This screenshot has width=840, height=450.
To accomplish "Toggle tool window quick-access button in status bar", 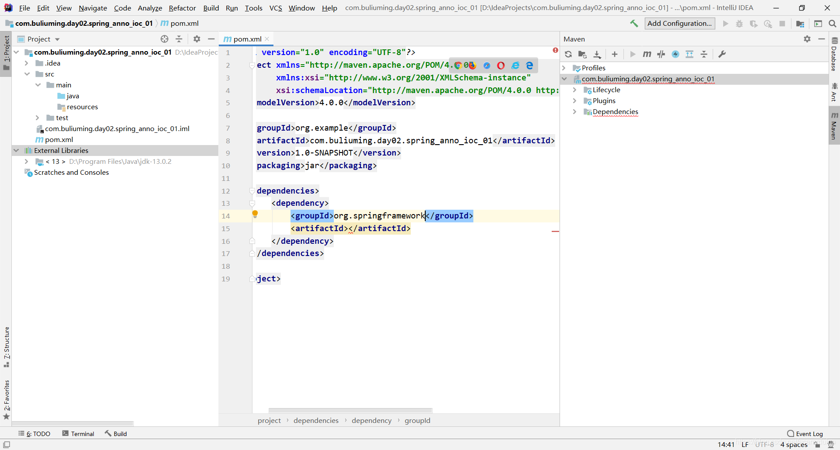I will [x=7, y=444].
